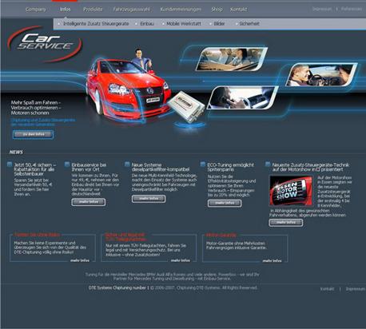Click 'mehr Infos' under ECO-Tuning news
This screenshot has width=366, height=329.
(225, 203)
